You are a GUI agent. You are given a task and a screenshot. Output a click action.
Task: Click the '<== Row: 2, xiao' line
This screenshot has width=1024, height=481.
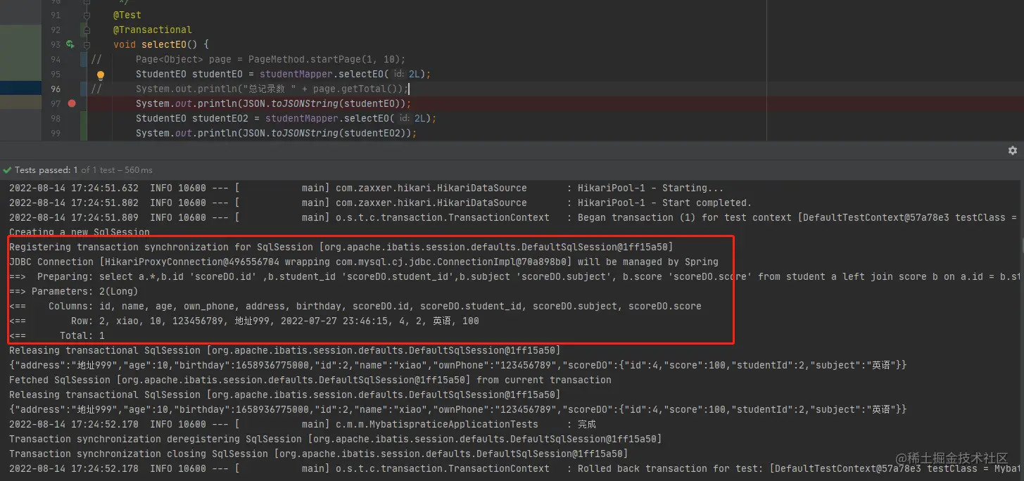coord(244,321)
